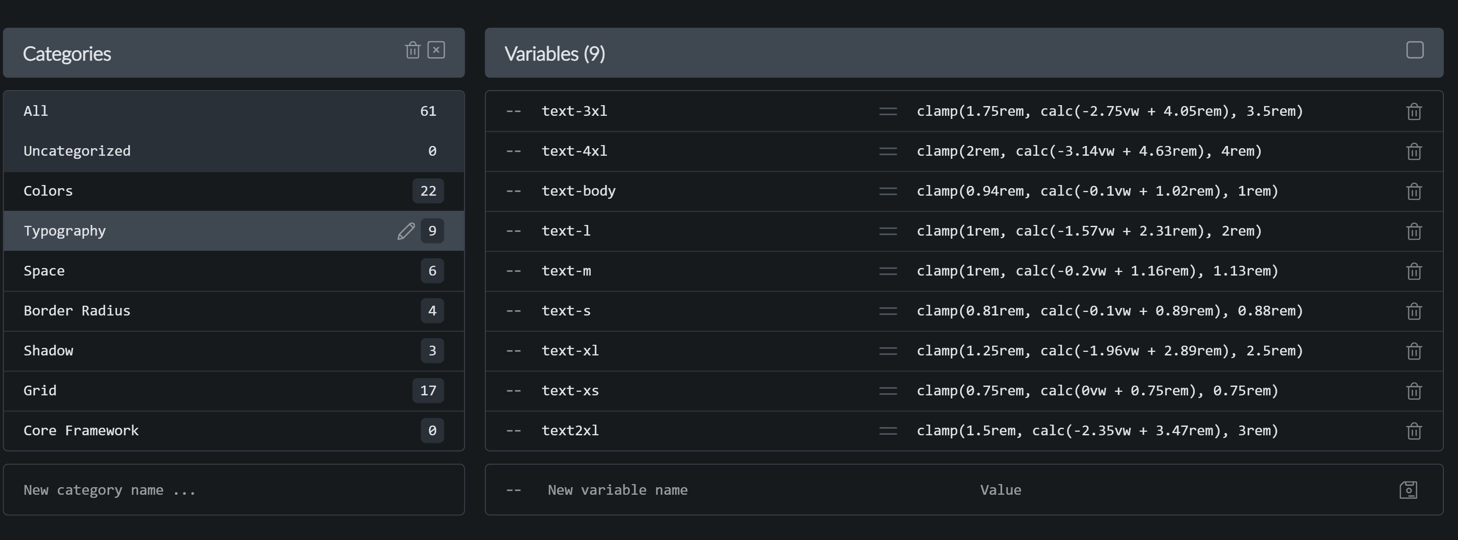Open the Grid category
The height and width of the screenshot is (540, 1458).
click(x=234, y=390)
